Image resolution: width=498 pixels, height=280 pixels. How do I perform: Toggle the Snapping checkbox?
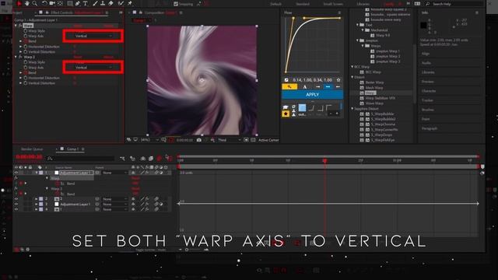(x=176, y=4)
